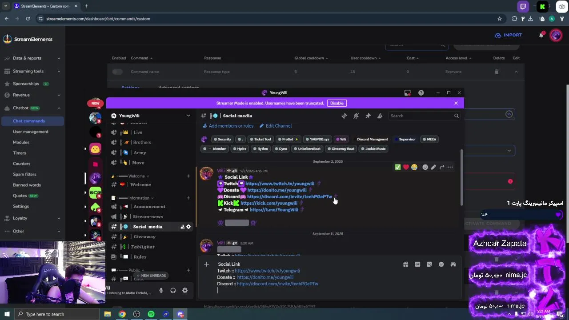Dismiss the streamer mode banner
The height and width of the screenshot is (320, 569).
456,103
